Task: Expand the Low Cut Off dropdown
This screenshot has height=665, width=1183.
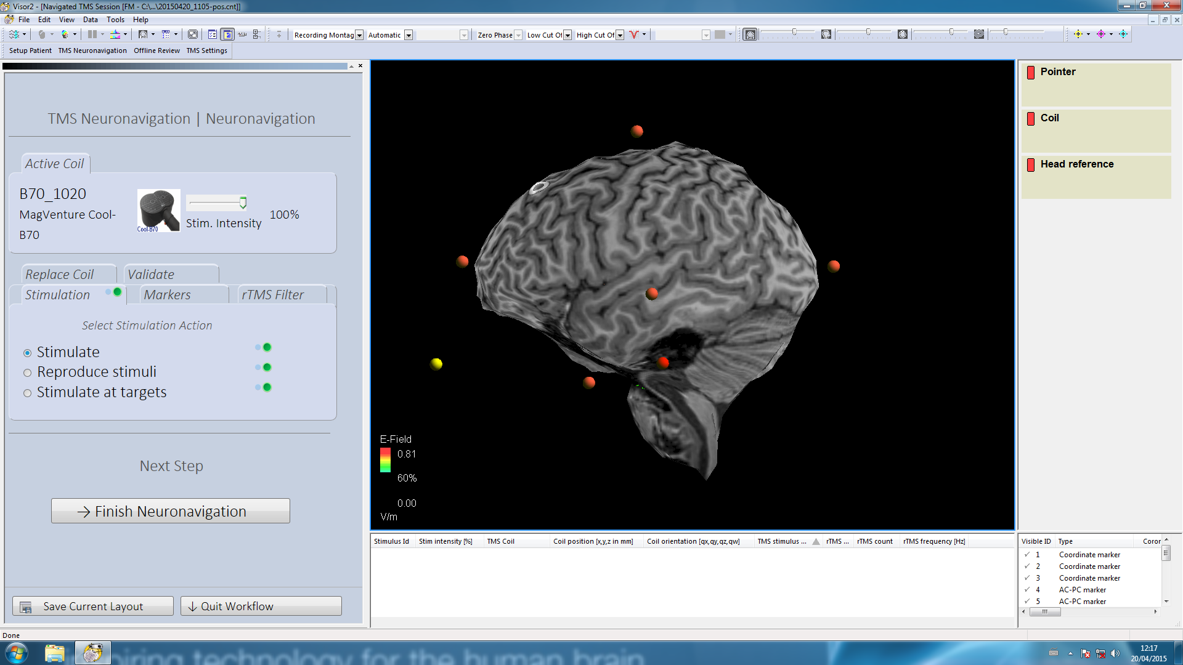Action: 567,35
